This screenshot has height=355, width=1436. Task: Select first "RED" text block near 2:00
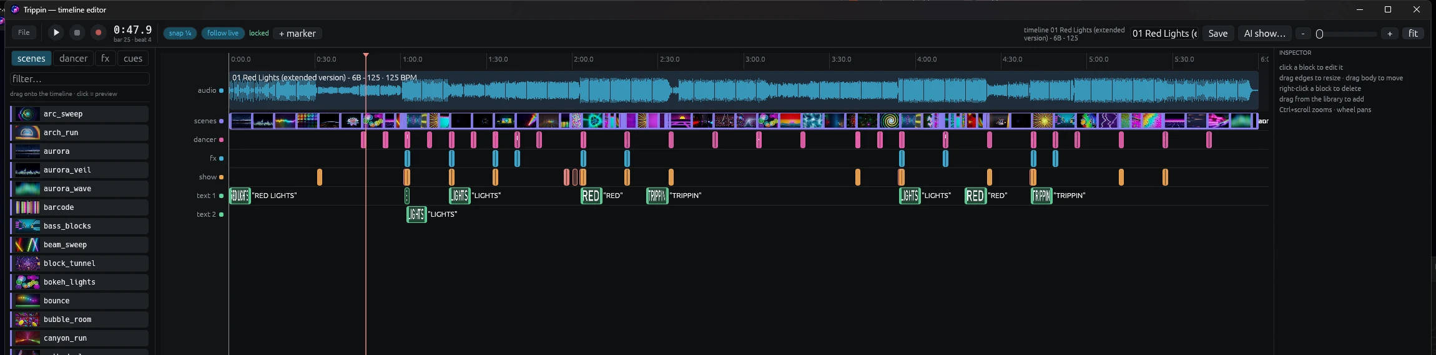[x=591, y=196]
